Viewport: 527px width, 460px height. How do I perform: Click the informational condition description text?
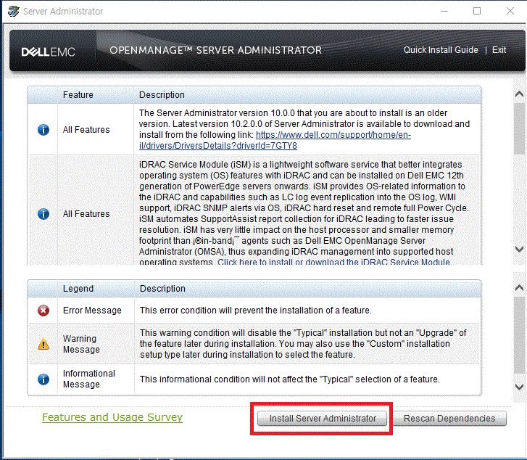click(290, 379)
